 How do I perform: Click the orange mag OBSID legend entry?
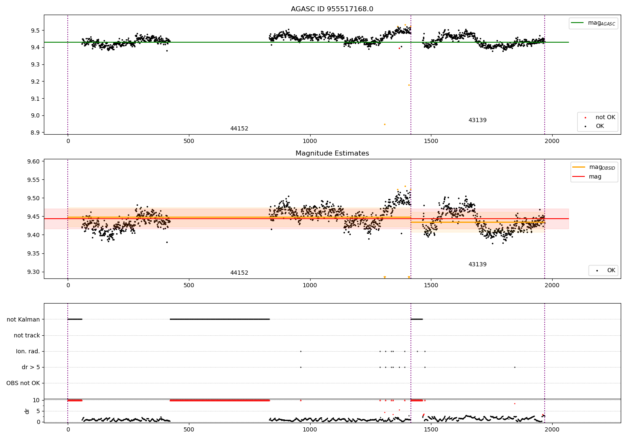pyautogui.click(x=594, y=167)
